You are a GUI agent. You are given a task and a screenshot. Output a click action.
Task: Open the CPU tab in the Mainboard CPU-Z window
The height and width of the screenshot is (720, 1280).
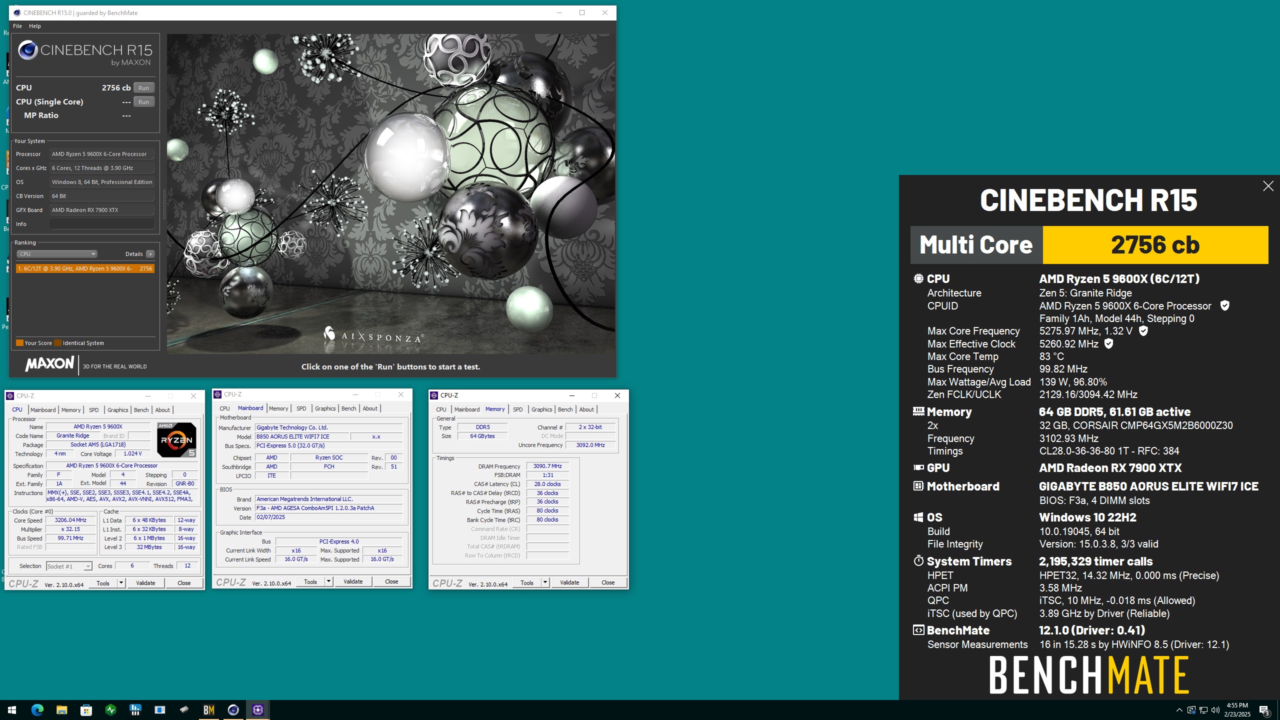coord(224,408)
